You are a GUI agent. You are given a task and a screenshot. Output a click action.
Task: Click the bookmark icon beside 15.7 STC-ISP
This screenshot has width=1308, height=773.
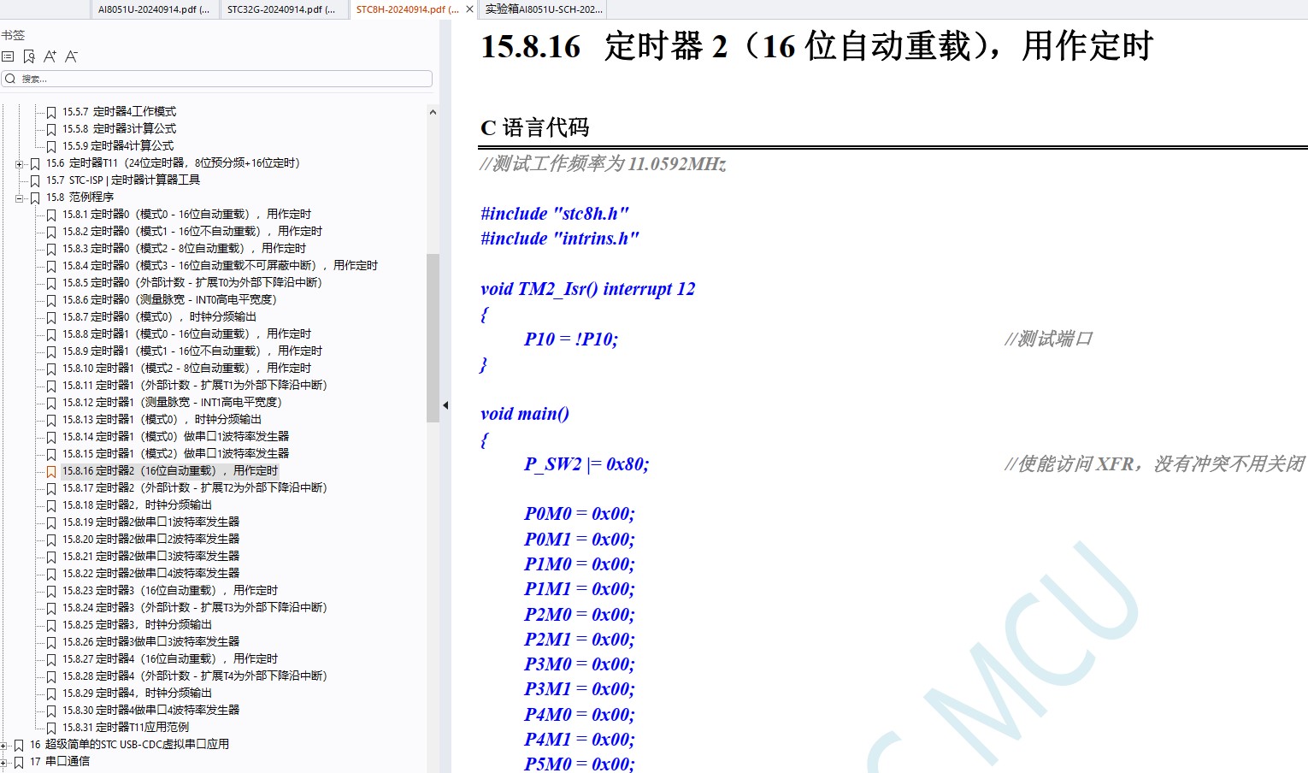click(35, 180)
